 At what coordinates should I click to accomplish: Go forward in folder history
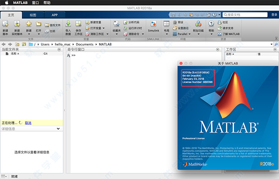[x=10, y=44]
